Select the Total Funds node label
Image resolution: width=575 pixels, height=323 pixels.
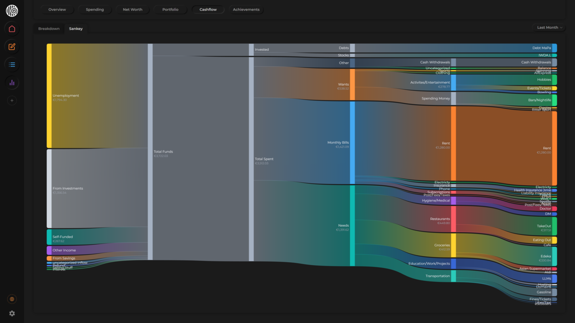(163, 152)
